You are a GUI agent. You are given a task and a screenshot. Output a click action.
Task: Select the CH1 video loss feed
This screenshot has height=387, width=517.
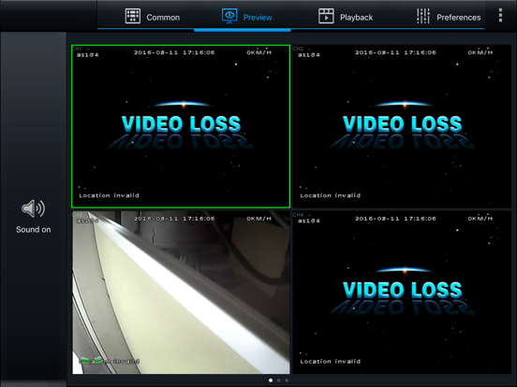pyautogui.click(x=181, y=126)
